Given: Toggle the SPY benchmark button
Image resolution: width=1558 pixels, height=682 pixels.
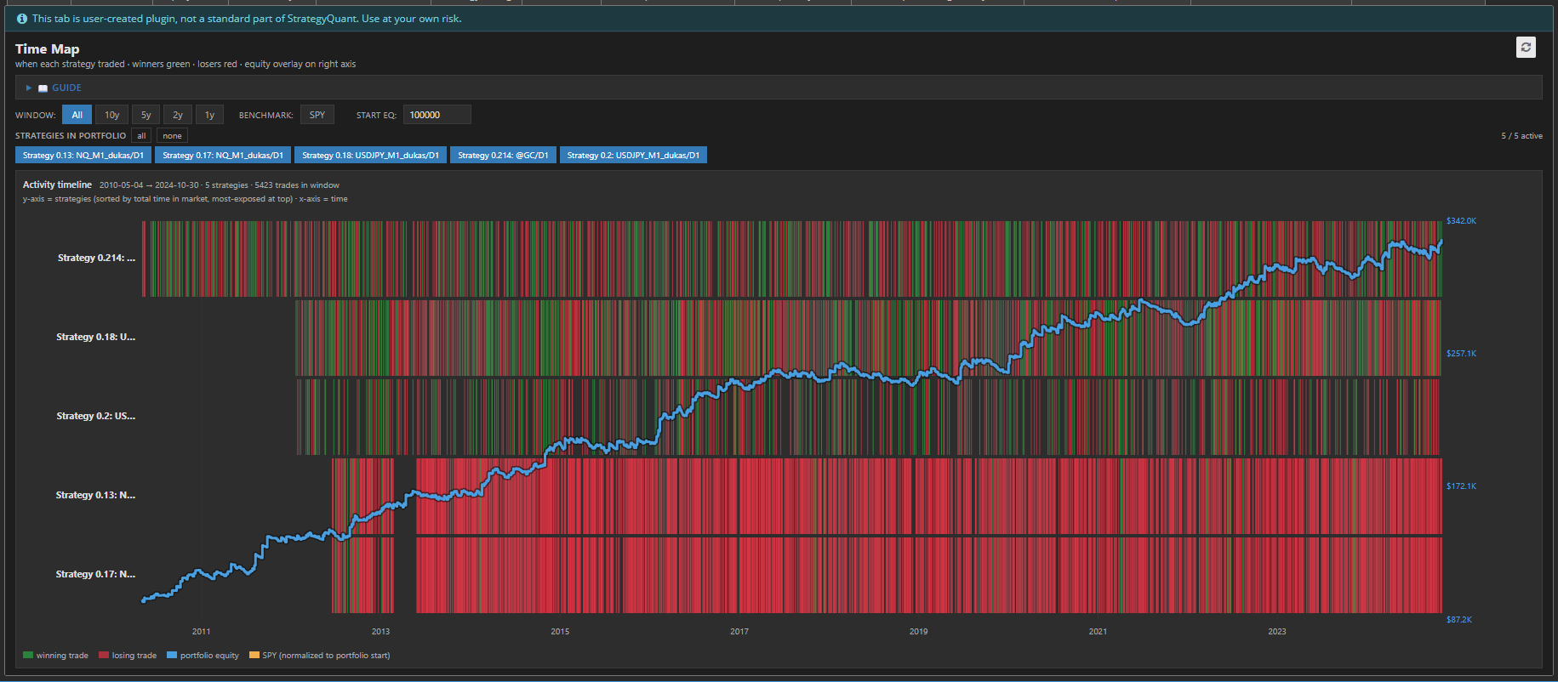Looking at the screenshot, I should 317,115.
